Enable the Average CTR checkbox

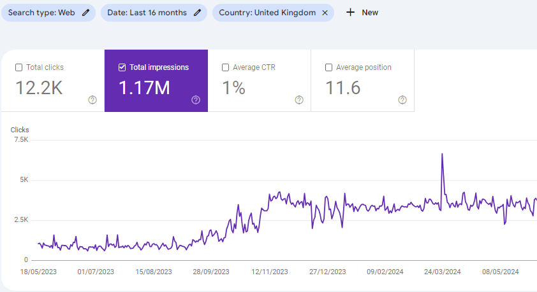click(x=225, y=67)
